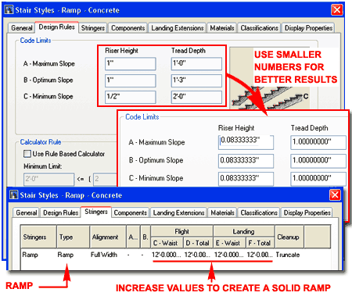Click Minimum Slope Tread Depth field 2'-0"
The width and height of the screenshot is (352, 296).
(x=196, y=97)
